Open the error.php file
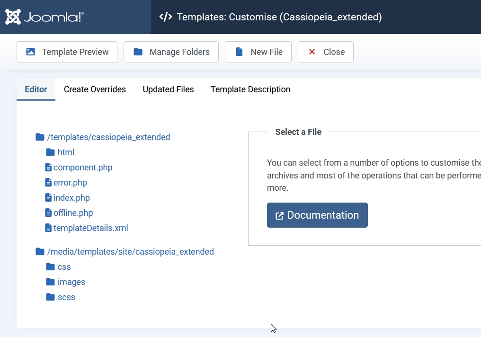This screenshot has height=337, width=481. click(x=70, y=183)
